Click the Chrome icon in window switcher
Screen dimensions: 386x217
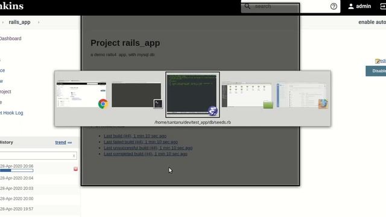pyautogui.click(x=103, y=104)
